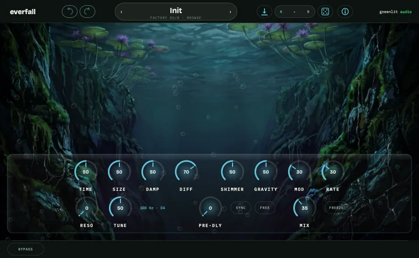The width and height of the screenshot is (419, 258).
Task: Click the TUNE knob
Action: (x=120, y=208)
